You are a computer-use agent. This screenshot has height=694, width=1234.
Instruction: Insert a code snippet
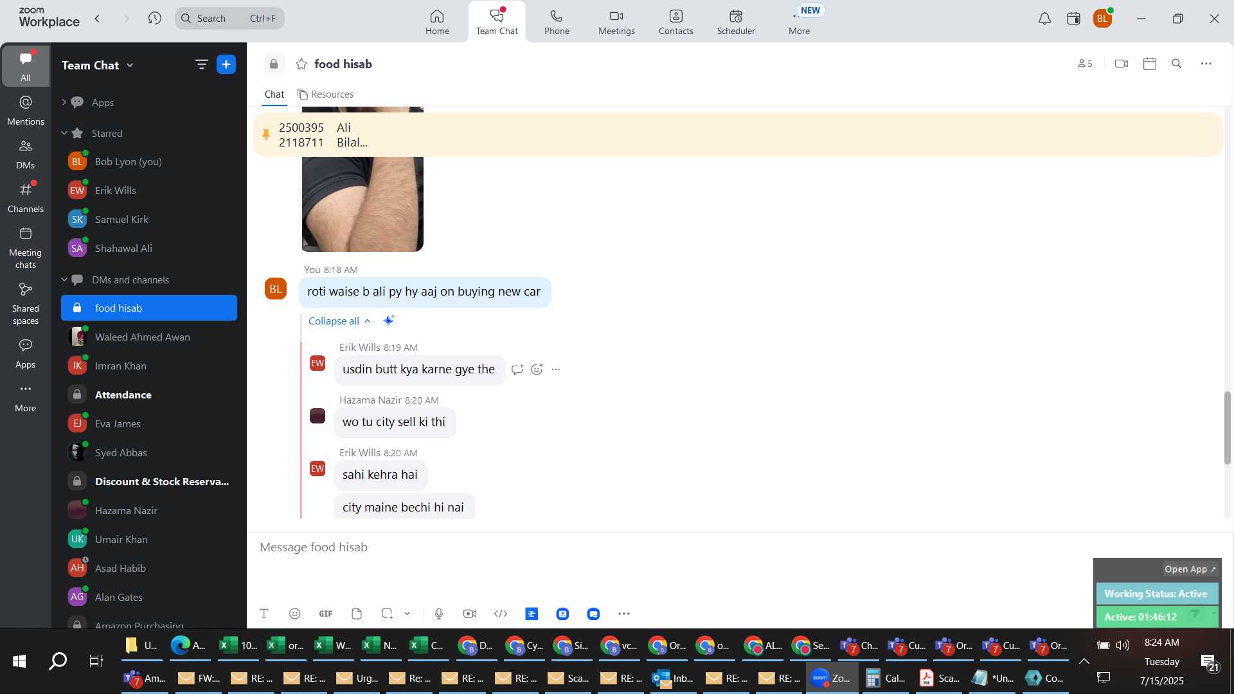coord(501,614)
